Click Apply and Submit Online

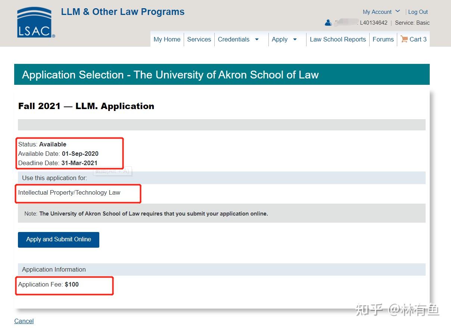58,239
